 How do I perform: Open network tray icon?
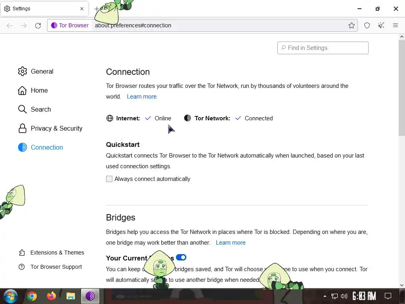coord(335,296)
